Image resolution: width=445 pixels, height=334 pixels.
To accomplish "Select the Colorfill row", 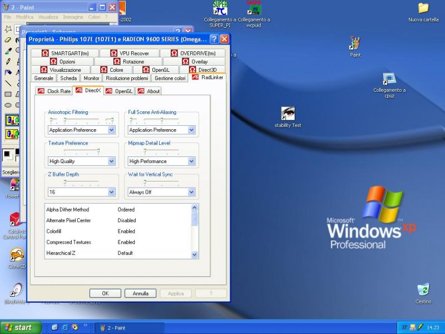I will pyautogui.click(x=118, y=231).
